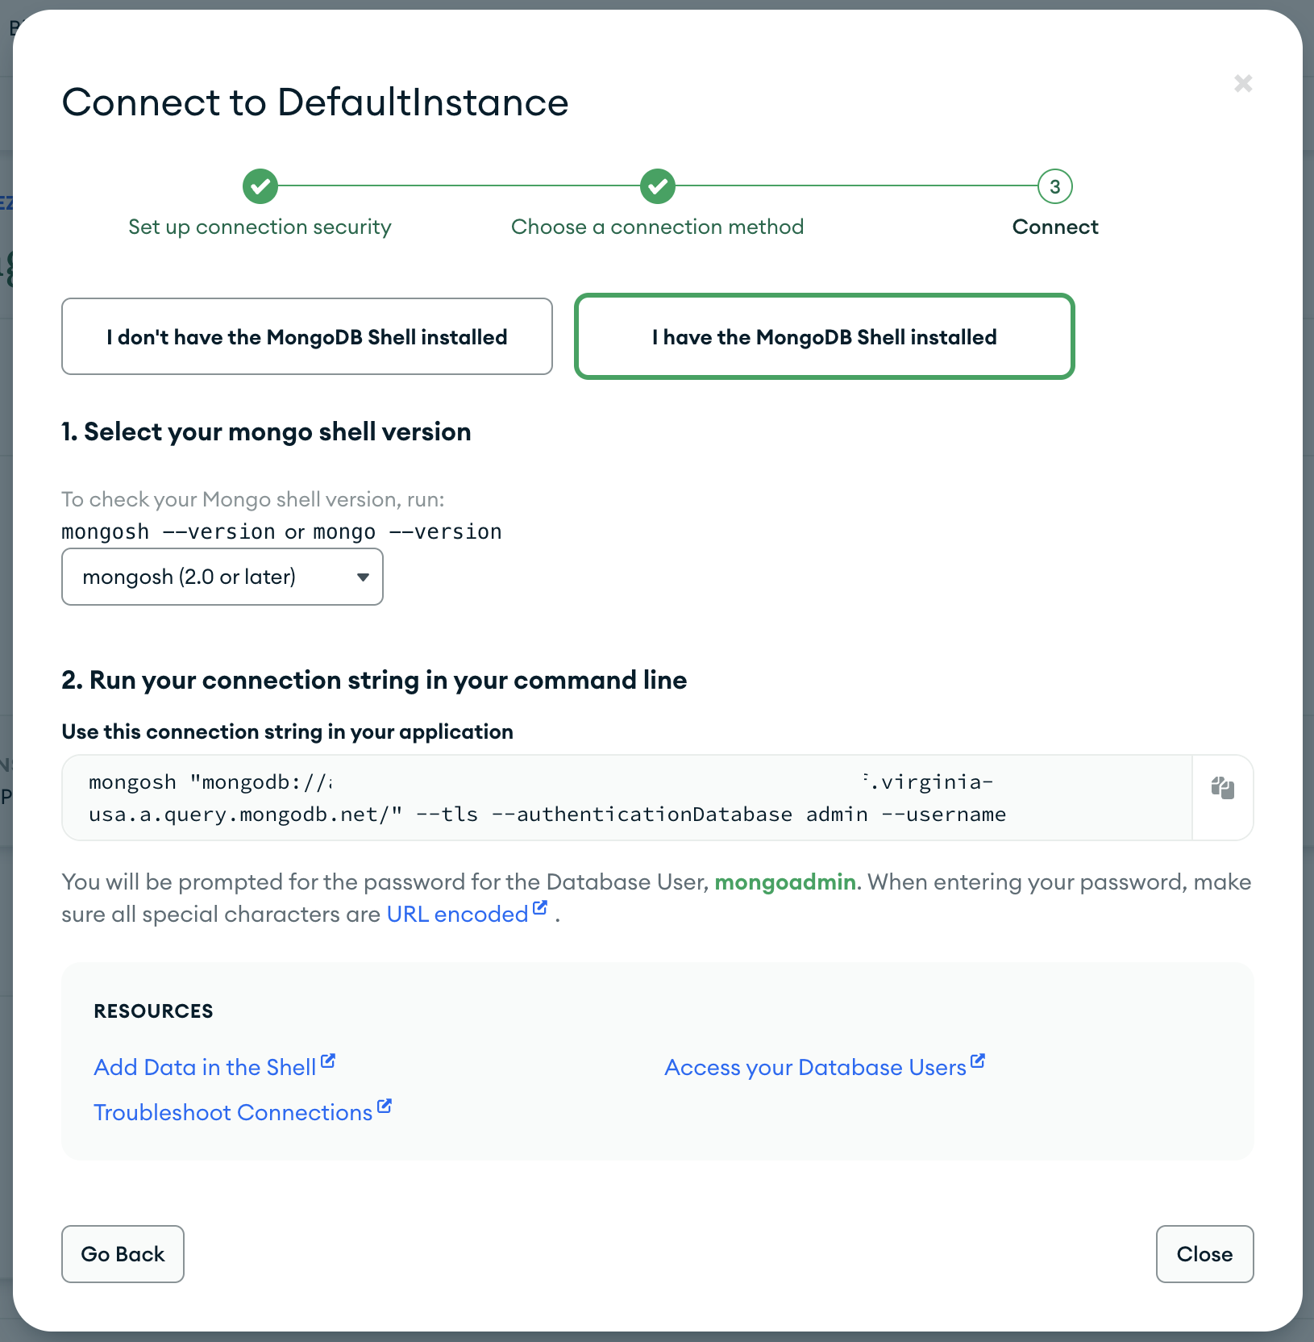Click the 'Set up connection security' step label

coord(260,227)
